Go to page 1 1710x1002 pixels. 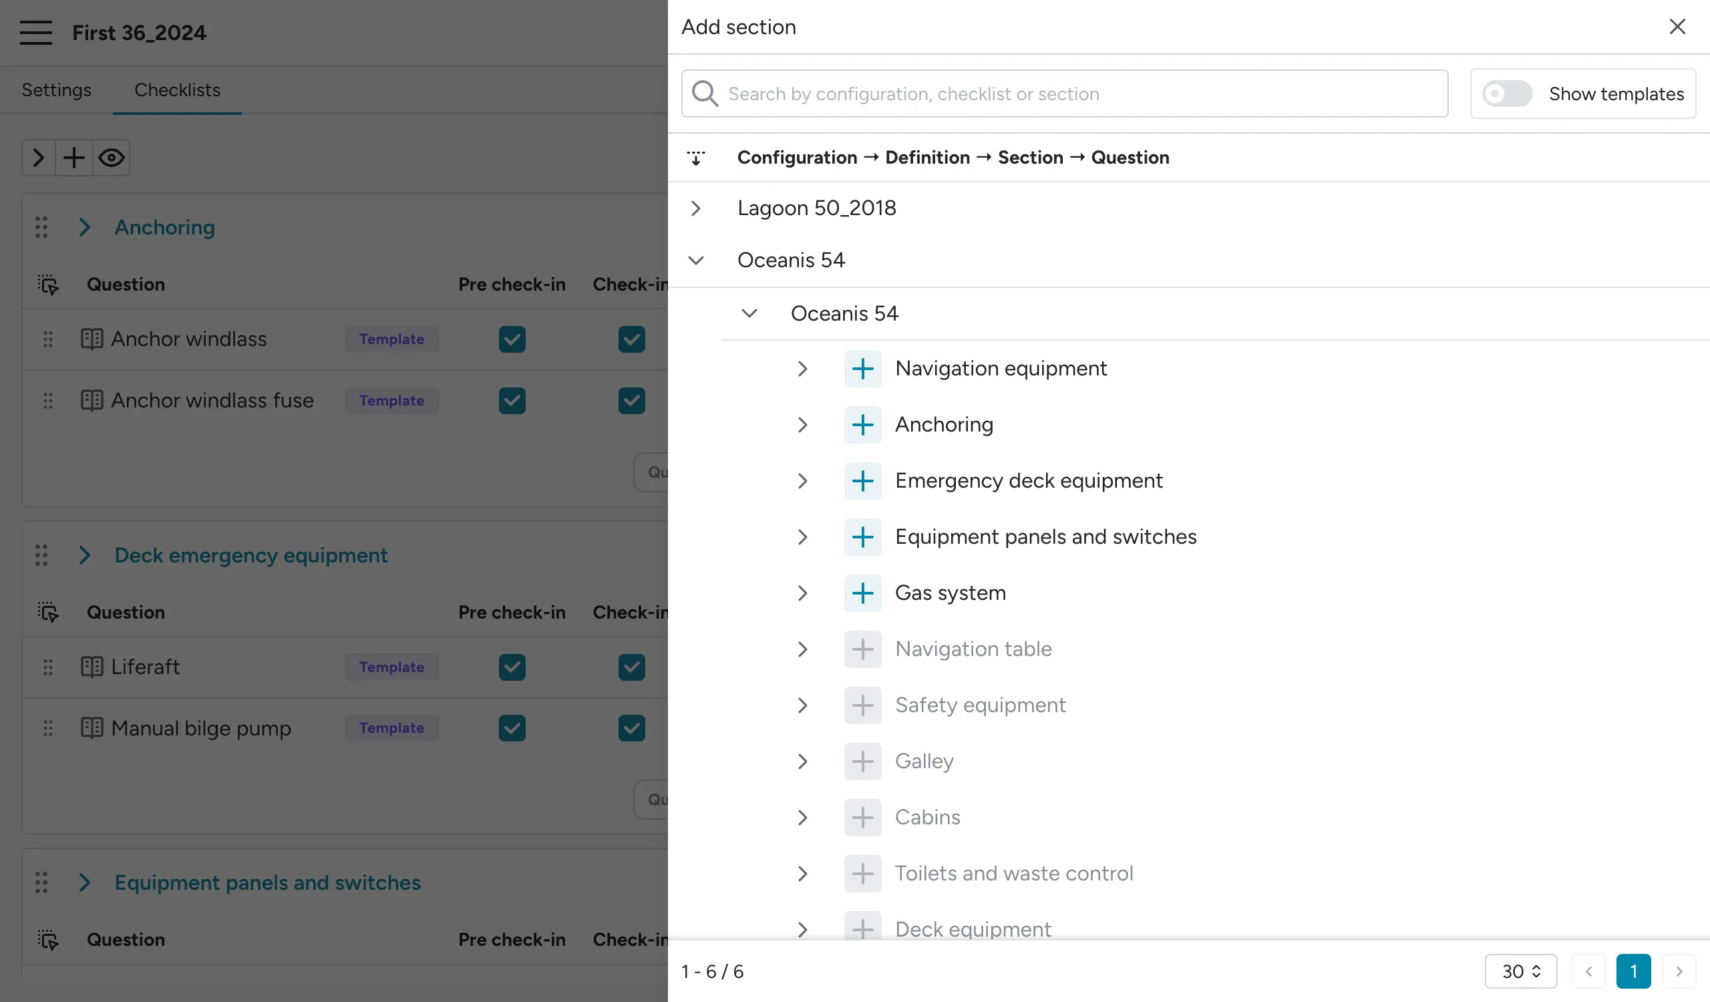pos(1633,972)
